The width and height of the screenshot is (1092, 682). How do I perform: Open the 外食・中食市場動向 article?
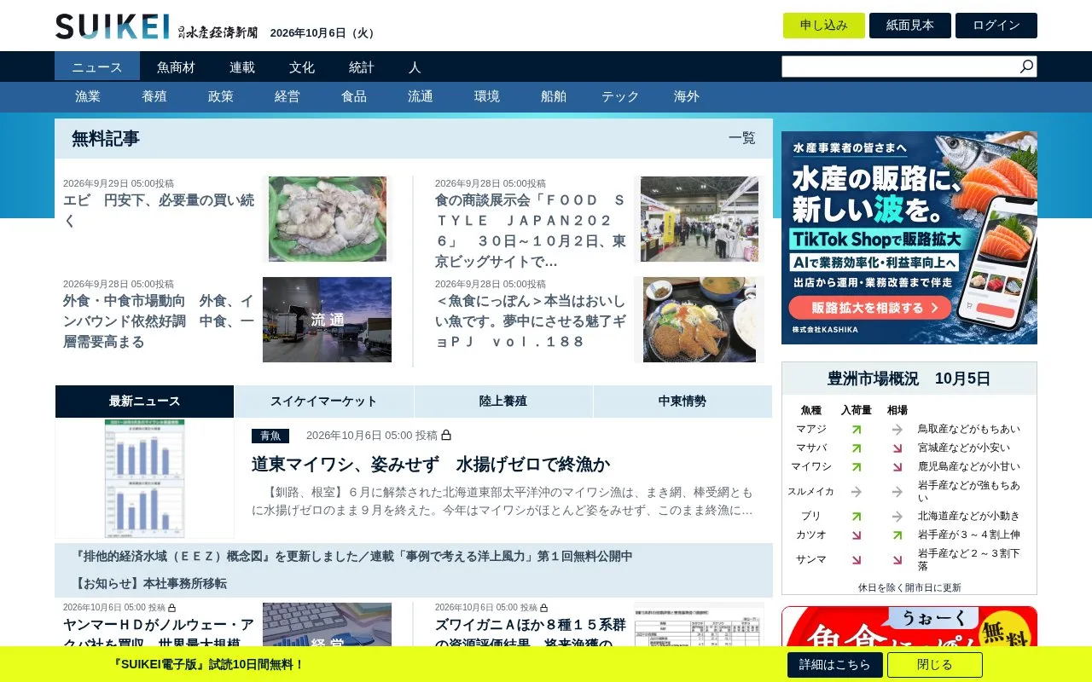(x=159, y=321)
